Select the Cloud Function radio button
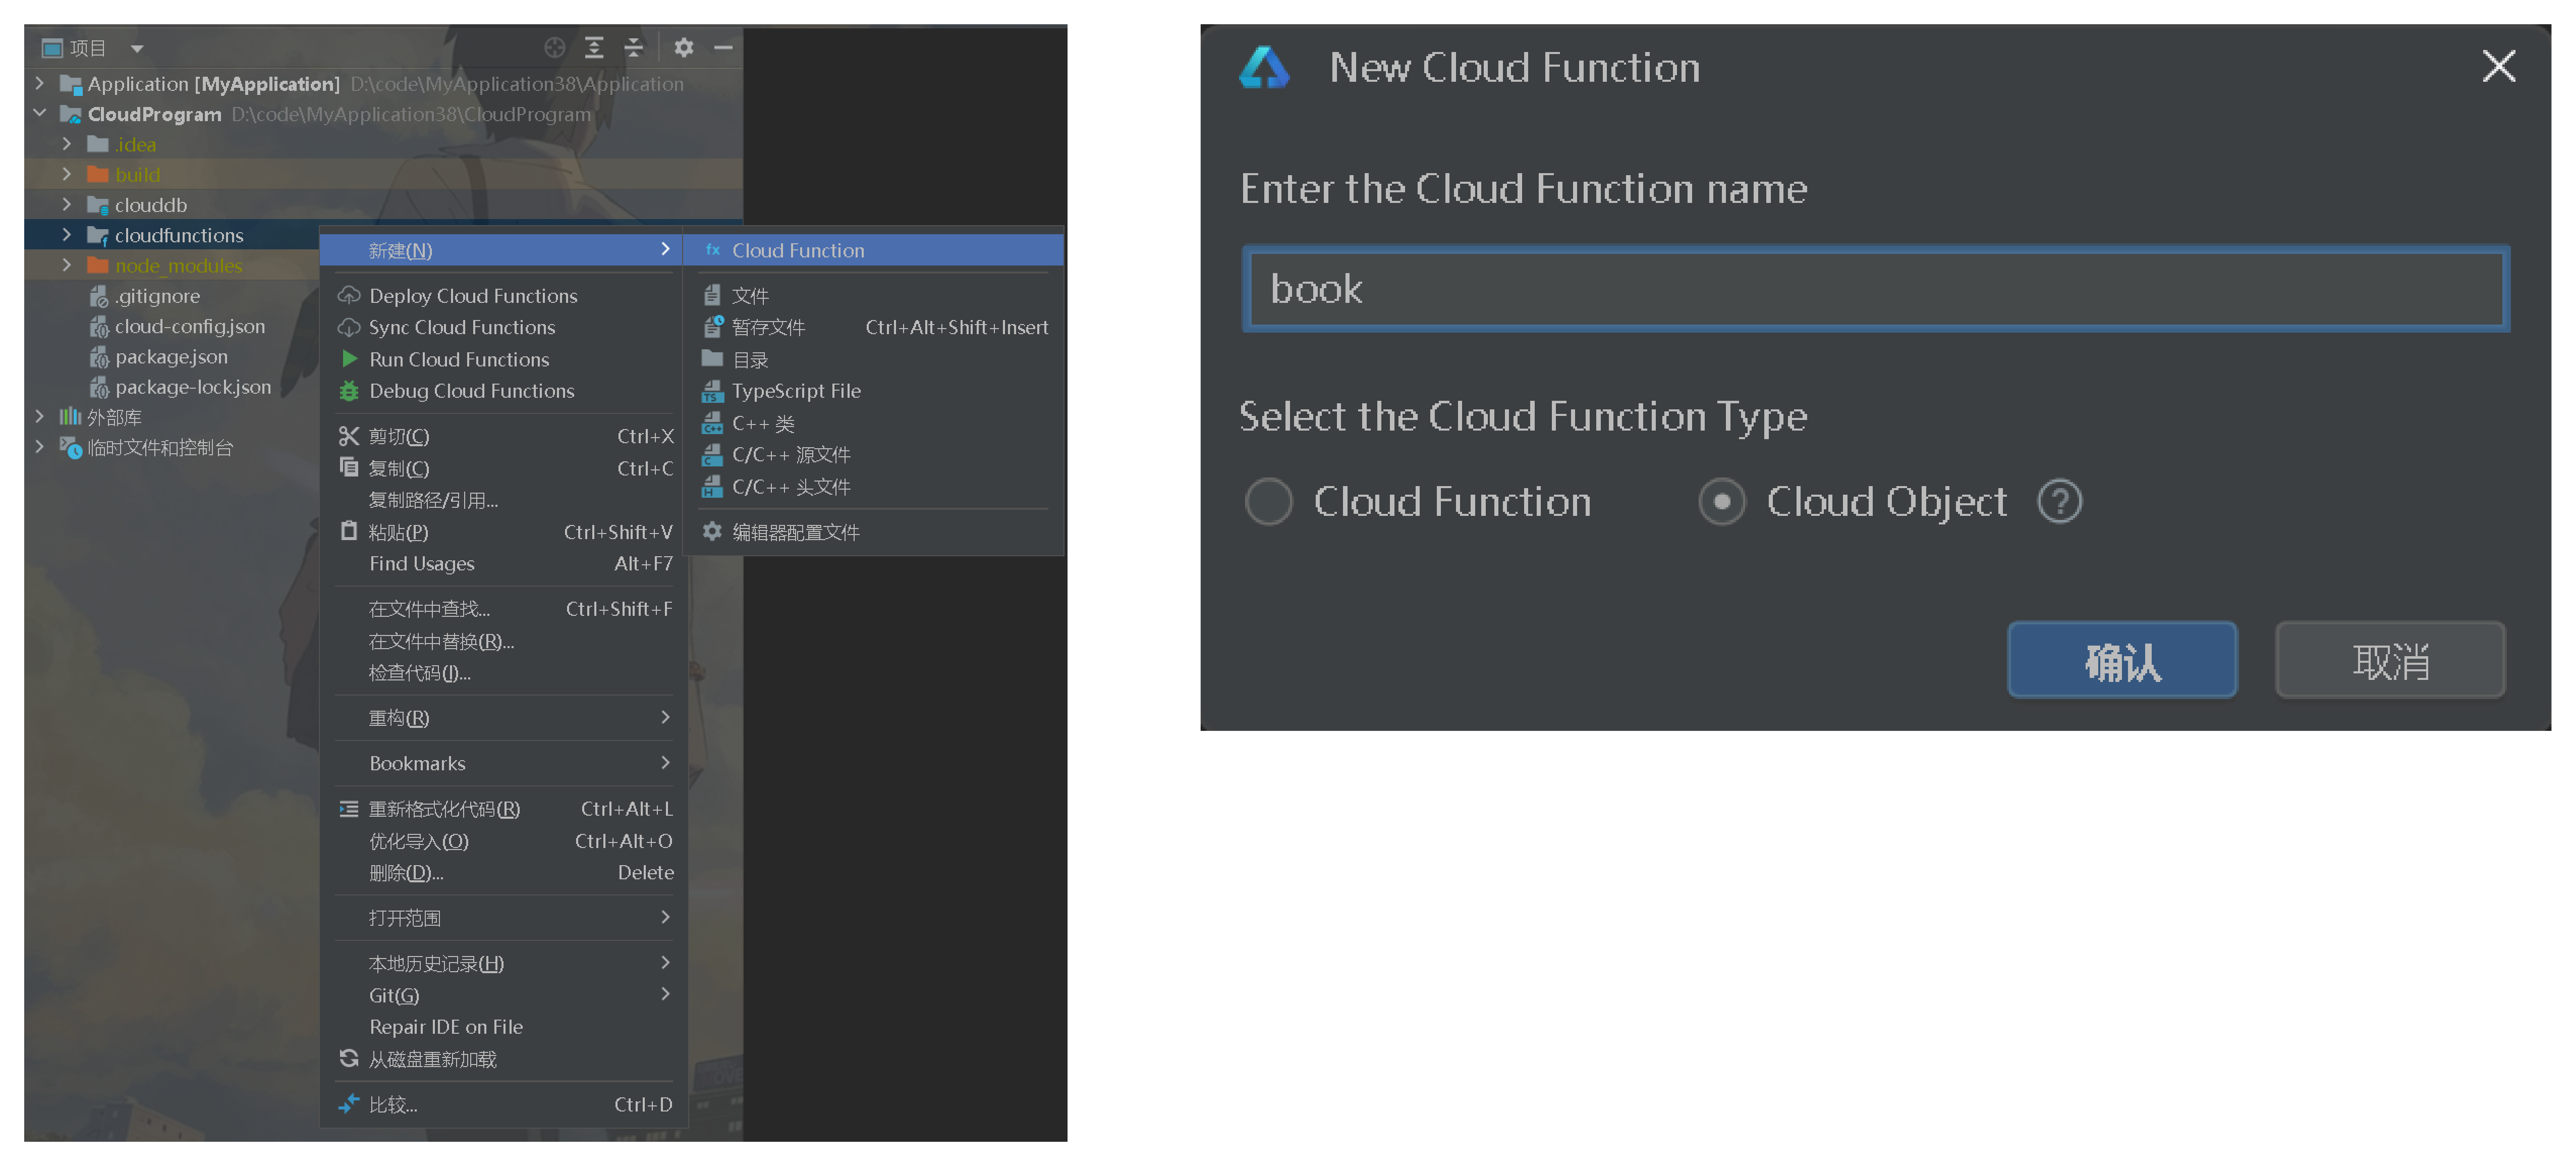This screenshot has width=2576, height=1166. point(1269,501)
